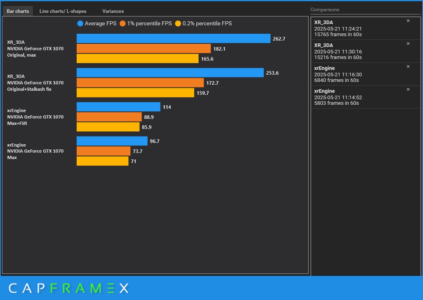Viewport: 423px width, 300px height.
Task: Select the blue 253.6 average FPS bar
Action: point(170,73)
